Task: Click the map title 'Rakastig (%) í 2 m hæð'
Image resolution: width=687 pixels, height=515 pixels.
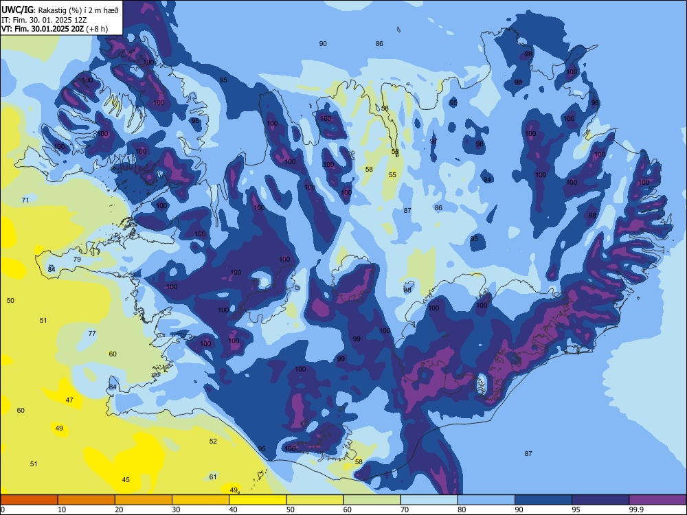Action: [78, 10]
